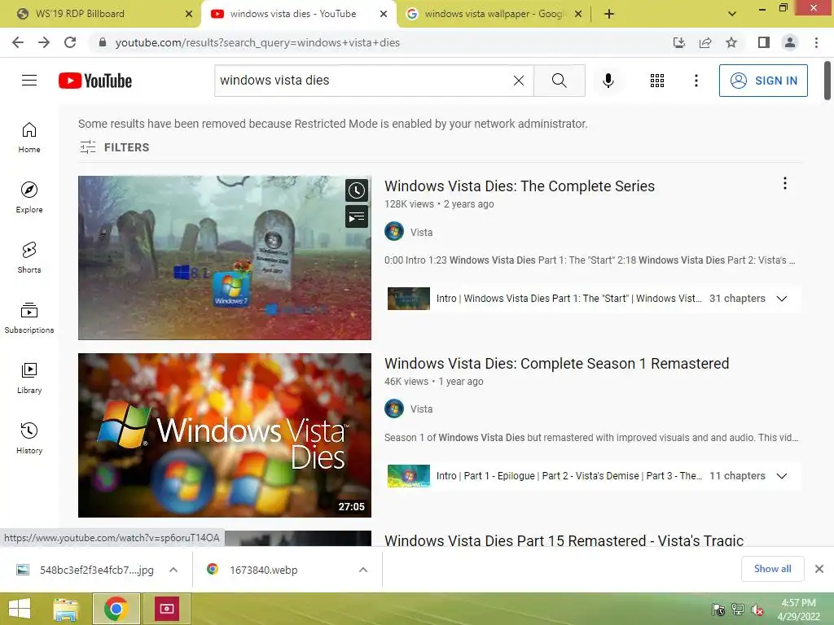834x625 pixels.
Task: Reload the current page
Action: pos(70,42)
